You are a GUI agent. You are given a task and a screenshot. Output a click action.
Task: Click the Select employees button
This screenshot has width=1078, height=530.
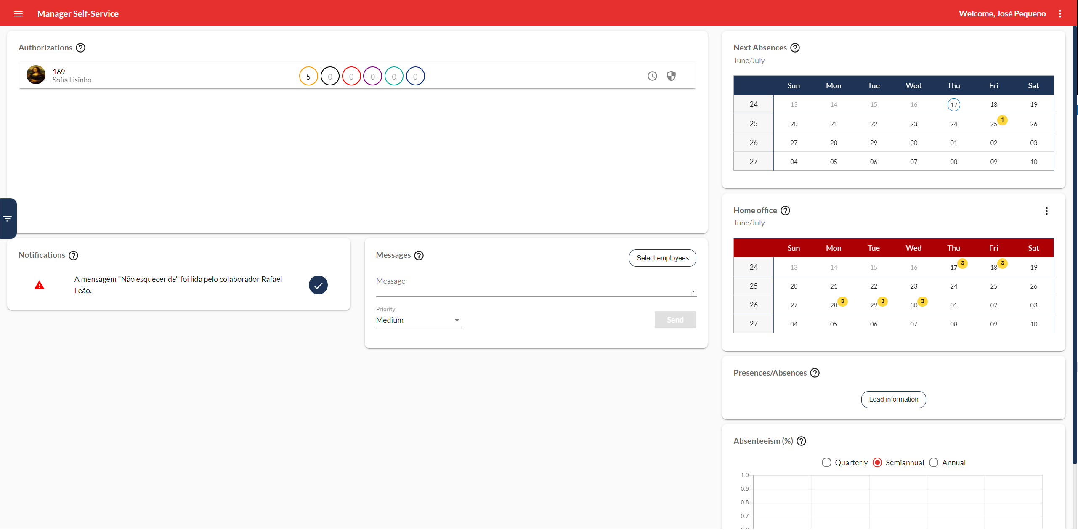(x=662, y=258)
